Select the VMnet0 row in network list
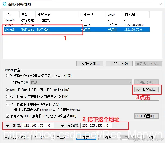165x143 pixels. tap(77, 20)
